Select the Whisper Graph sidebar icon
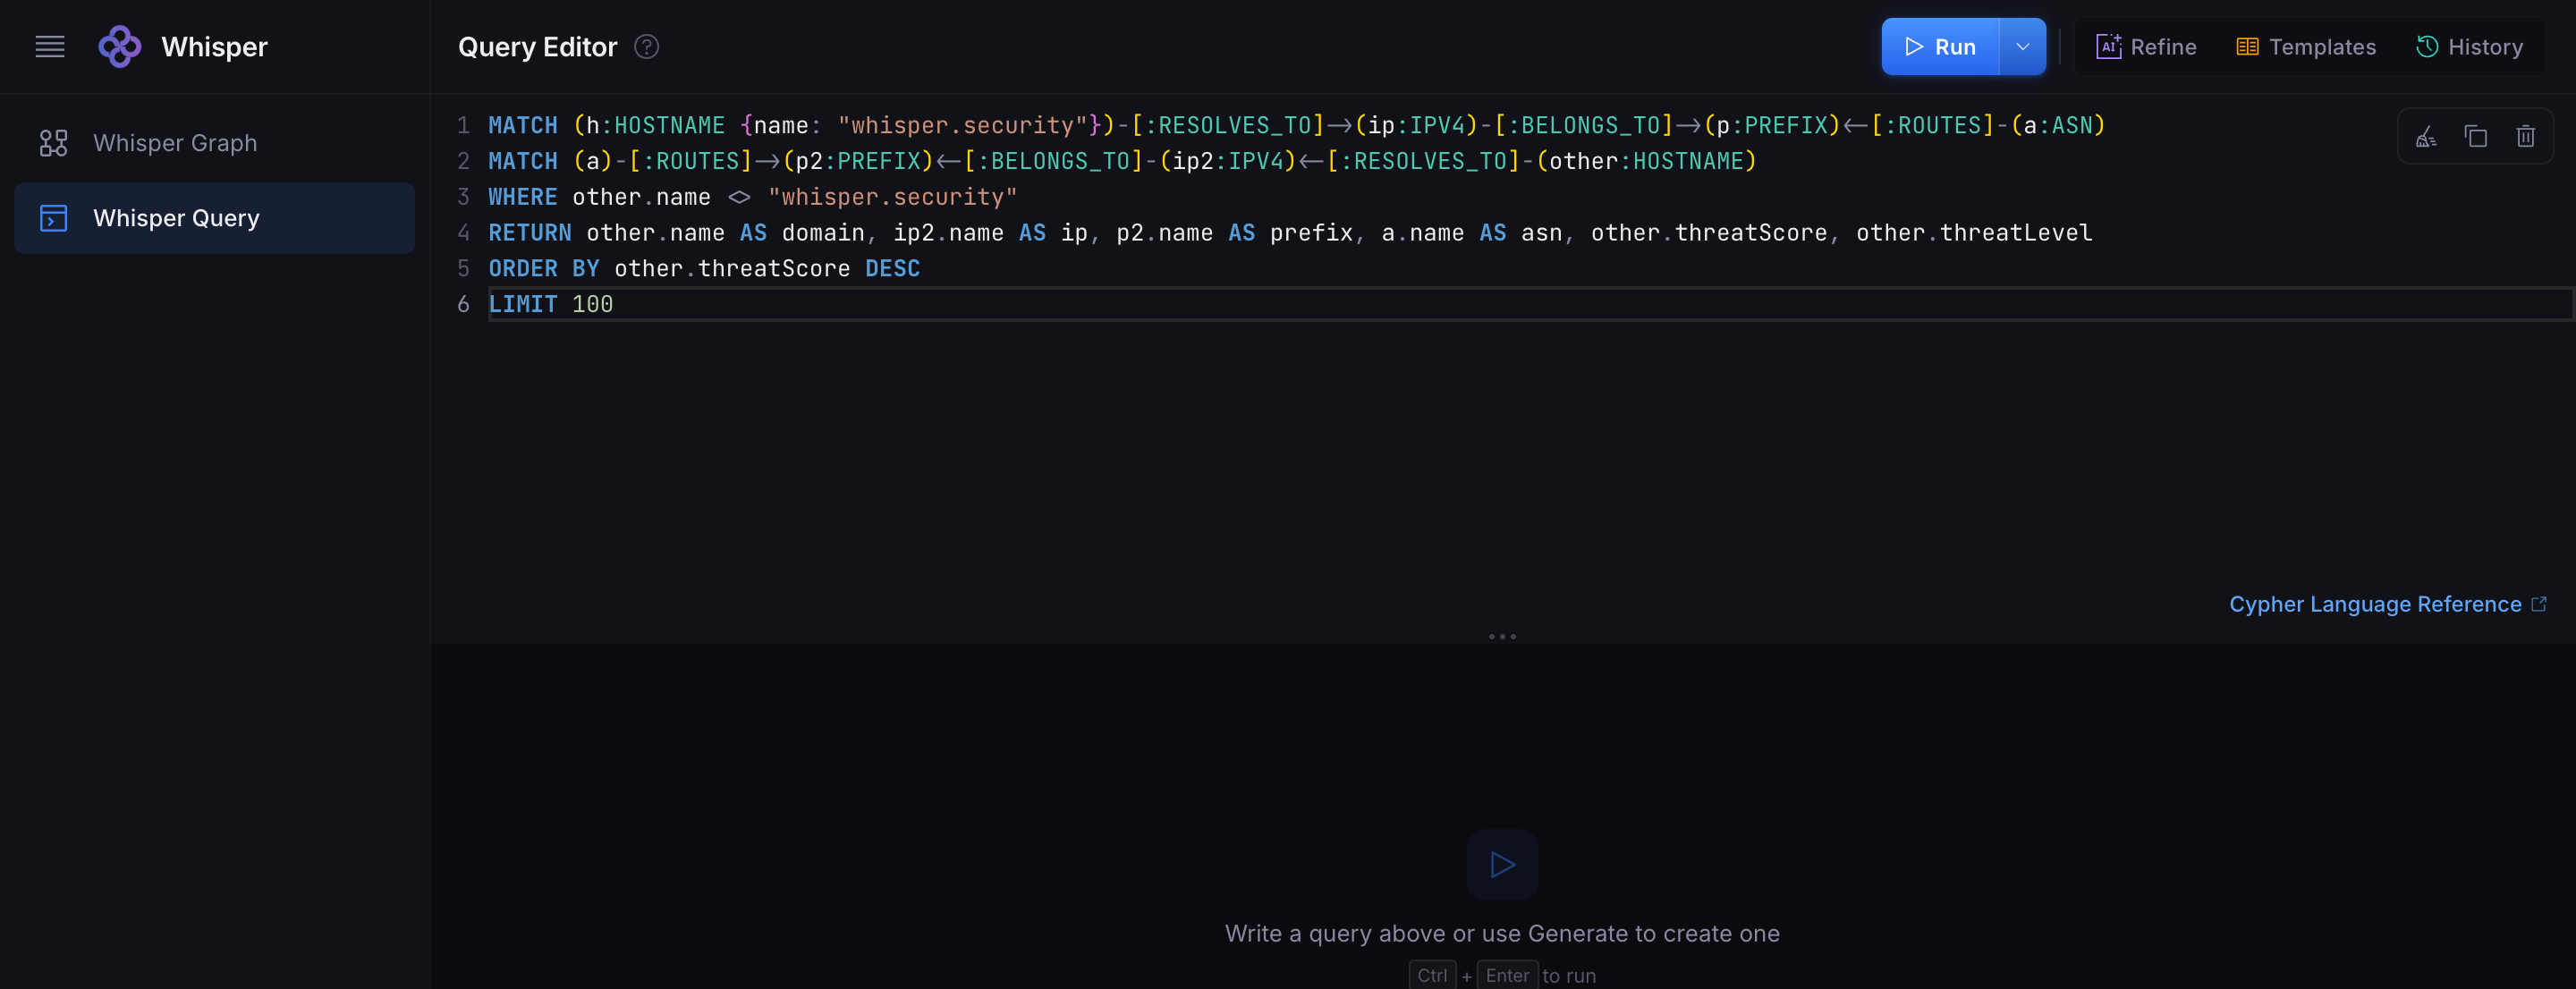 pos(53,142)
